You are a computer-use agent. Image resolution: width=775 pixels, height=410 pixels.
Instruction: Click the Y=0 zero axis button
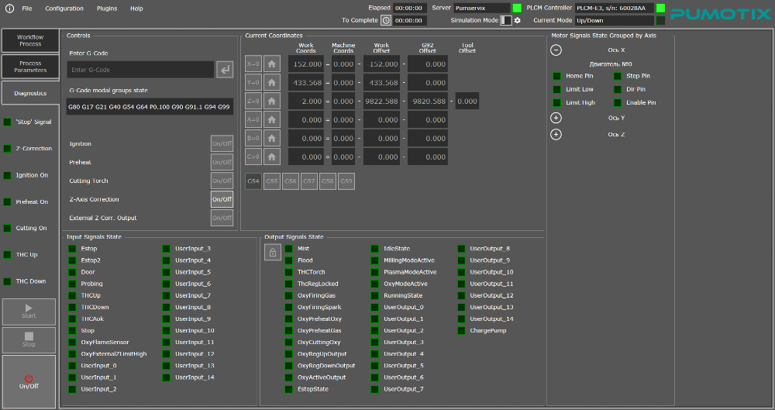point(253,82)
